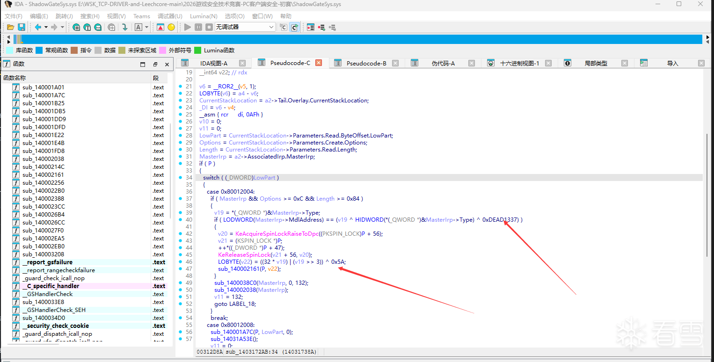The height and width of the screenshot is (362, 714).
Task: Click the yellow circle toolbar icon
Action: [171, 27]
